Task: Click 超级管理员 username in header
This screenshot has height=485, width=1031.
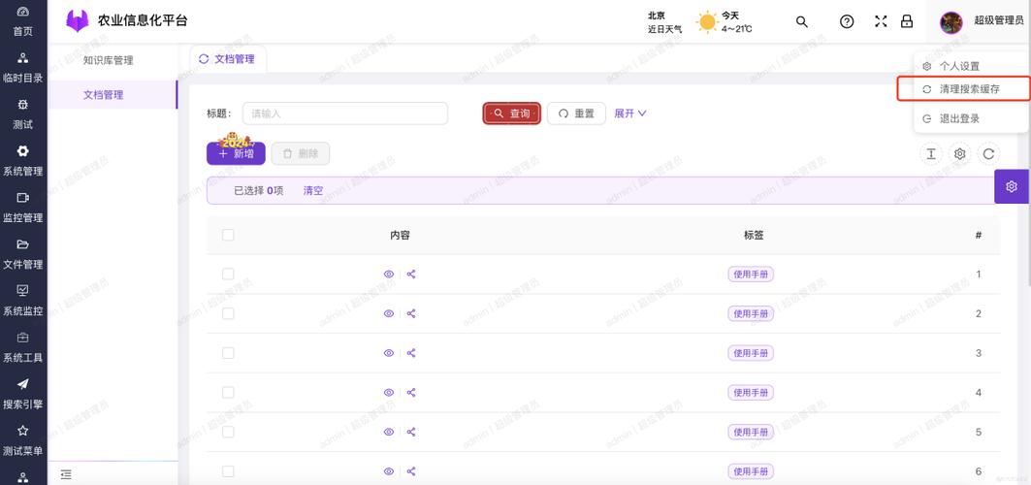Action: pyautogui.click(x=999, y=21)
